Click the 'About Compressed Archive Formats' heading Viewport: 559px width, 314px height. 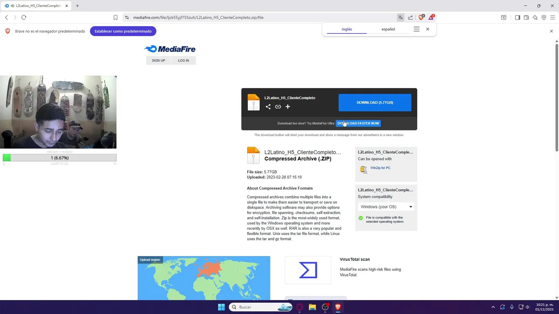click(x=280, y=188)
